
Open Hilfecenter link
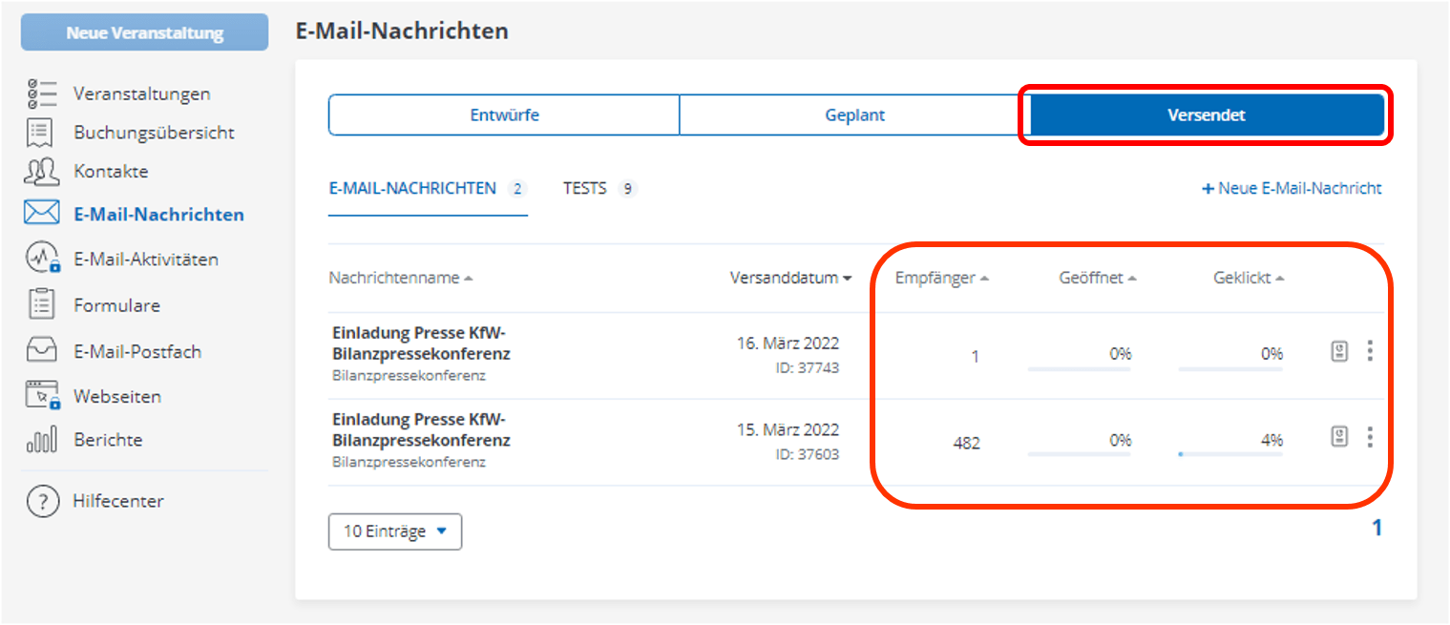(x=117, y=501)
